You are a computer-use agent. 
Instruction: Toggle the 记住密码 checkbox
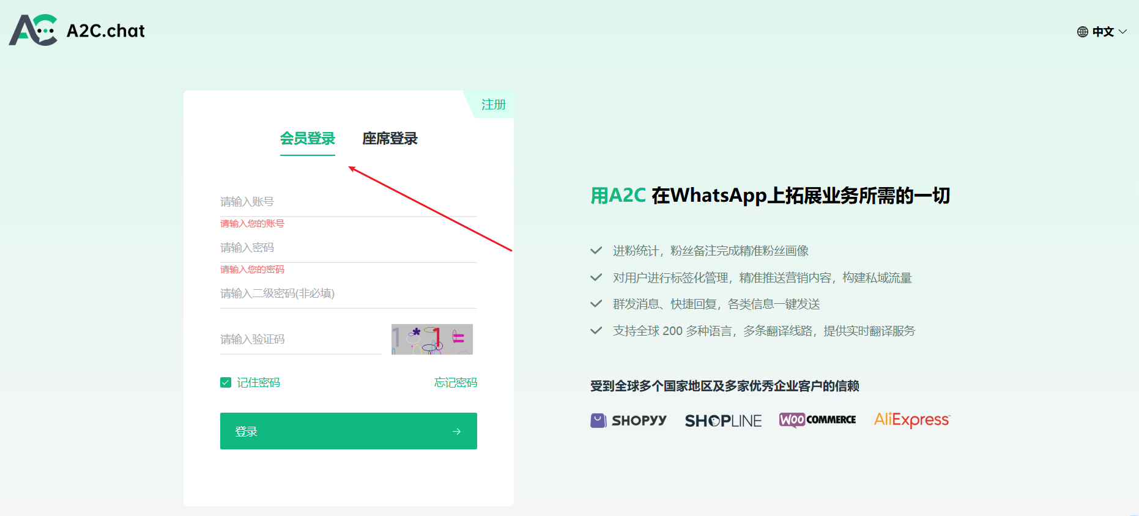(226, 383)
